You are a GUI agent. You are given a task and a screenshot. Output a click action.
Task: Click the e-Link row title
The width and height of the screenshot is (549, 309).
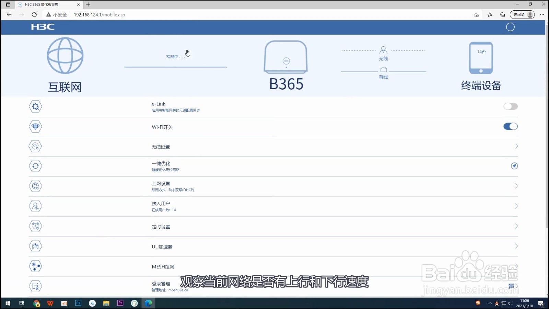tap(159, 104)
